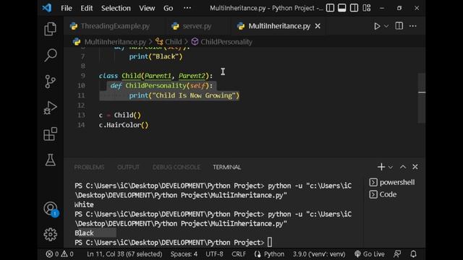Toggle the secondary side bar layout icon
The image size is (463, 260).
pyautogui.click(x=354, y=8)
